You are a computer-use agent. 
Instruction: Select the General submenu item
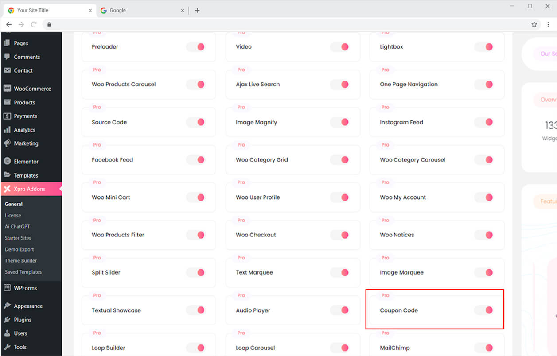(14, 204)
